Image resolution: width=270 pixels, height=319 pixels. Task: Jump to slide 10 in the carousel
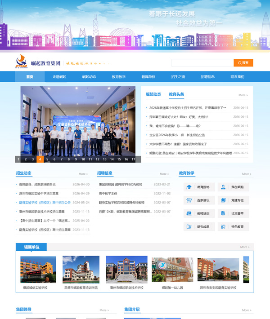click(83, 159)
